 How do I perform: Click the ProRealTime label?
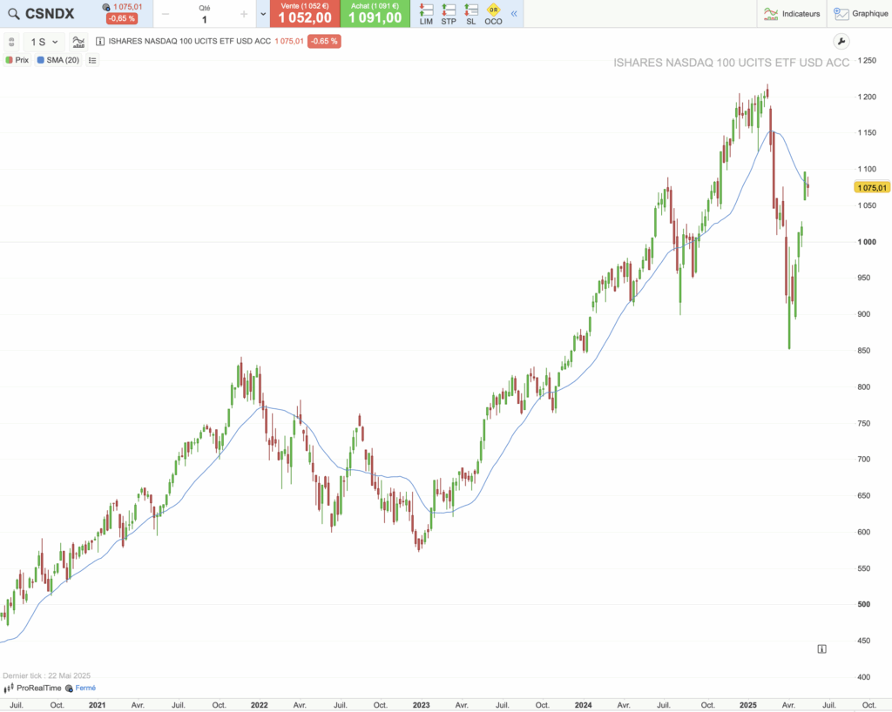pyautogui.click(x=38, y=688)
